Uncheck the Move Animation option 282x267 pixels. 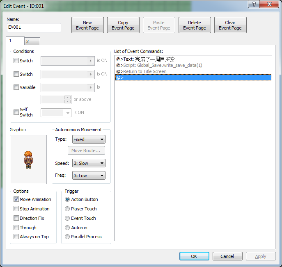pyautogui.click(x=16, y=199)
